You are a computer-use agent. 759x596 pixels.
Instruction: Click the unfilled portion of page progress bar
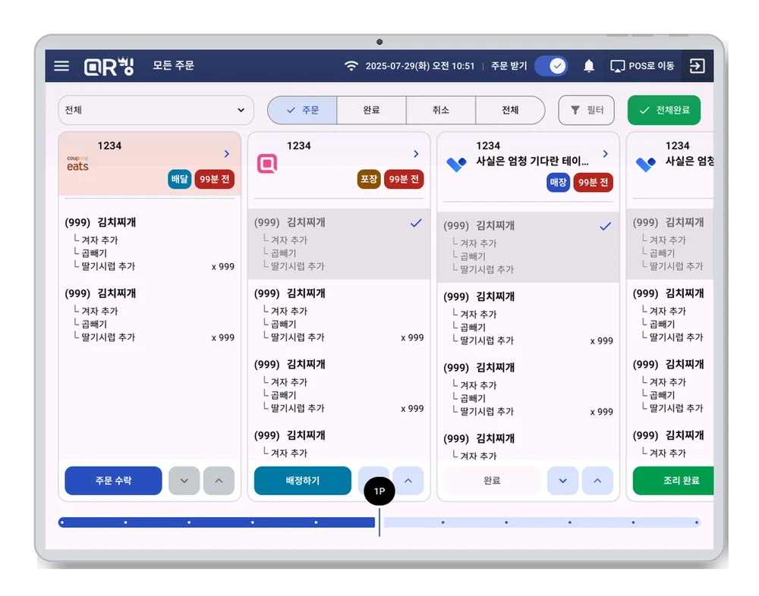click(x=542, y=522)
